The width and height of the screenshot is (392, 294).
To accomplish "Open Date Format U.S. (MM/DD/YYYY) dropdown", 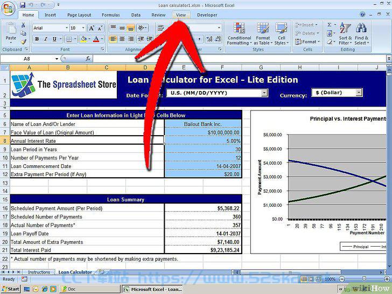I will (264, 93).
